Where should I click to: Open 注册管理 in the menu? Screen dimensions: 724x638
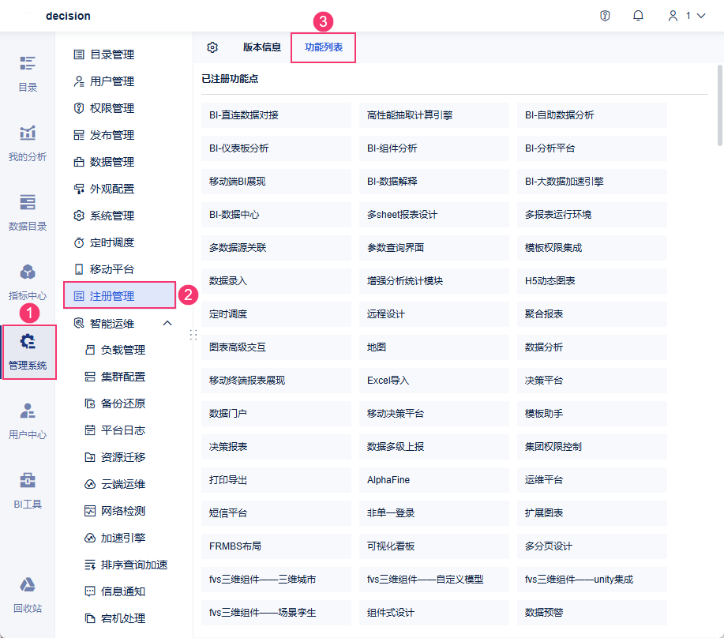(119, 296)
